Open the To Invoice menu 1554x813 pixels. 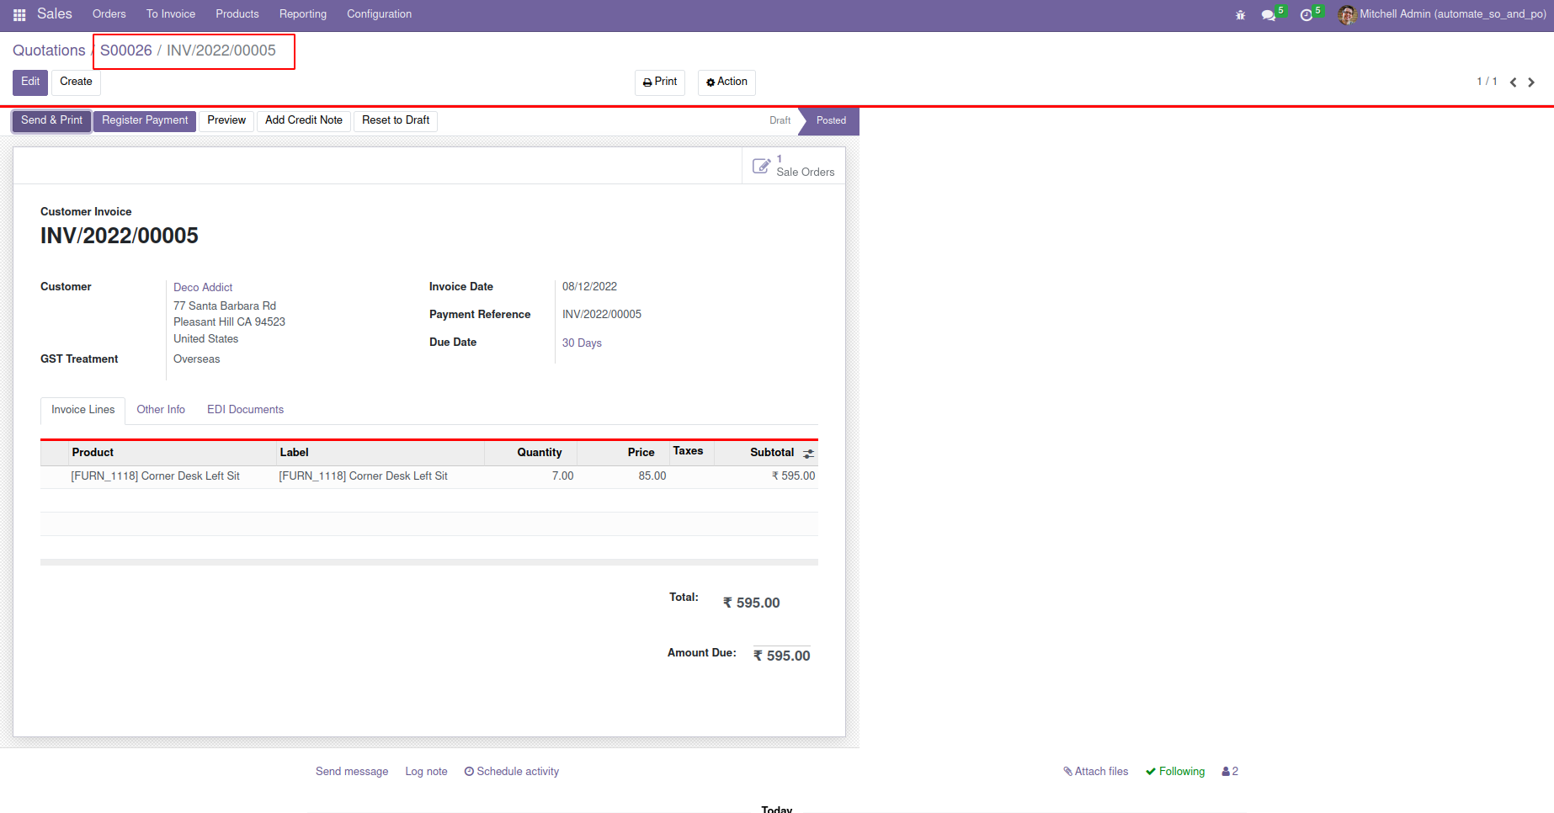click(171, 14)
